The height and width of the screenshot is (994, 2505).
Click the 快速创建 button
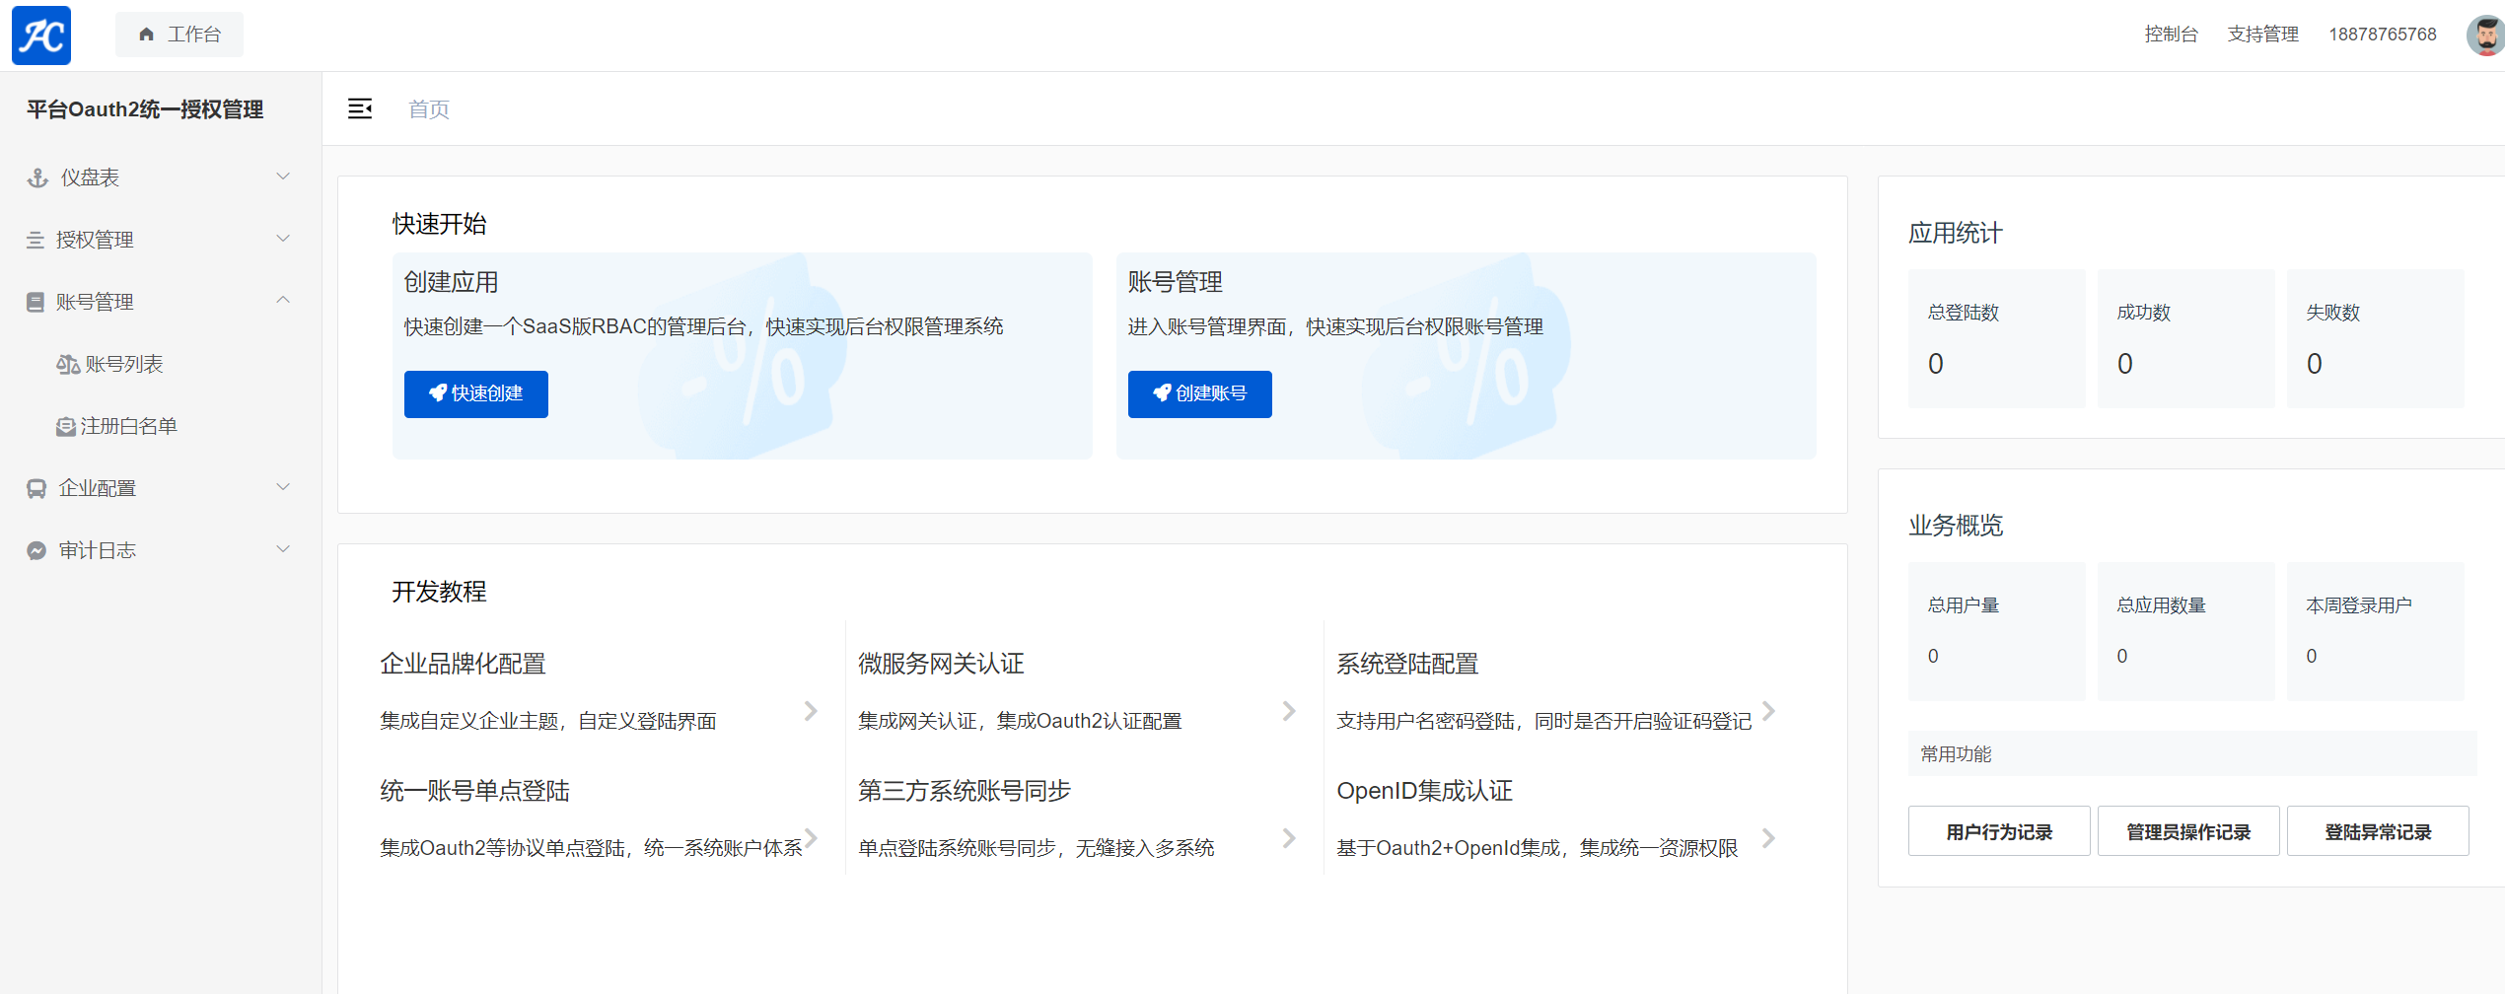point(476,393)
